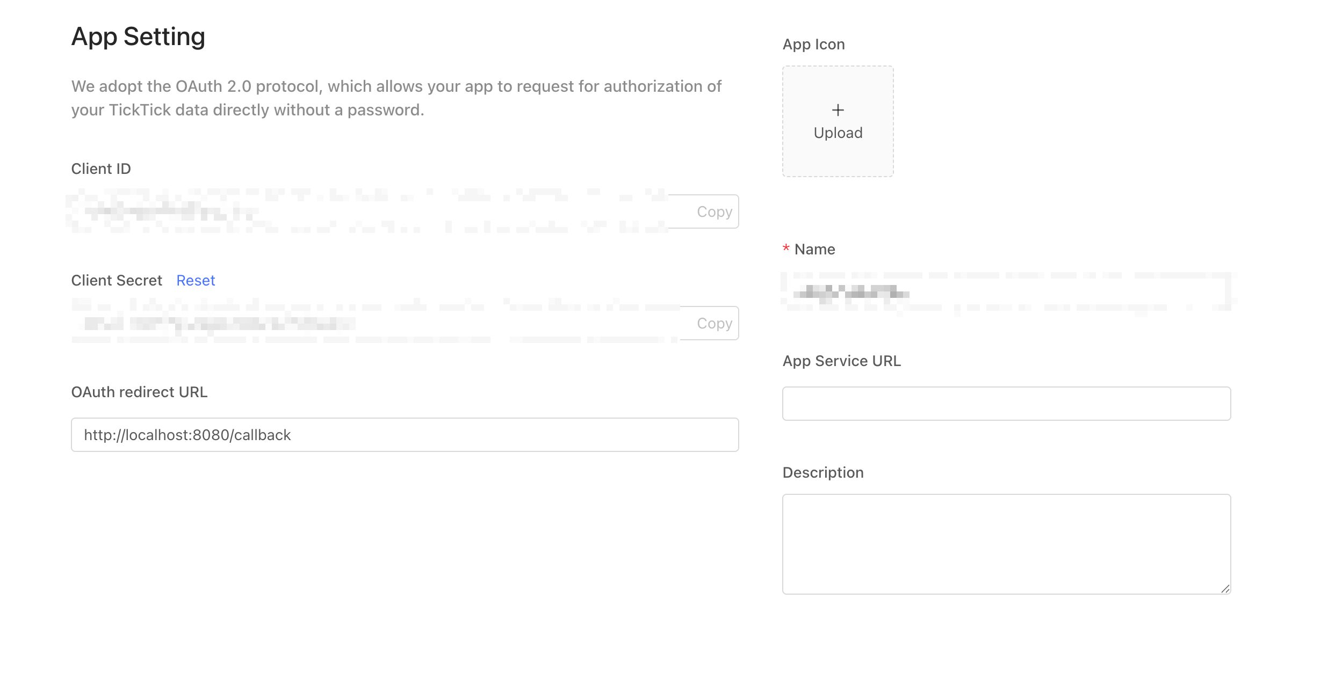
Task: Click the Client ID label
Action: (x=101, y=169)
